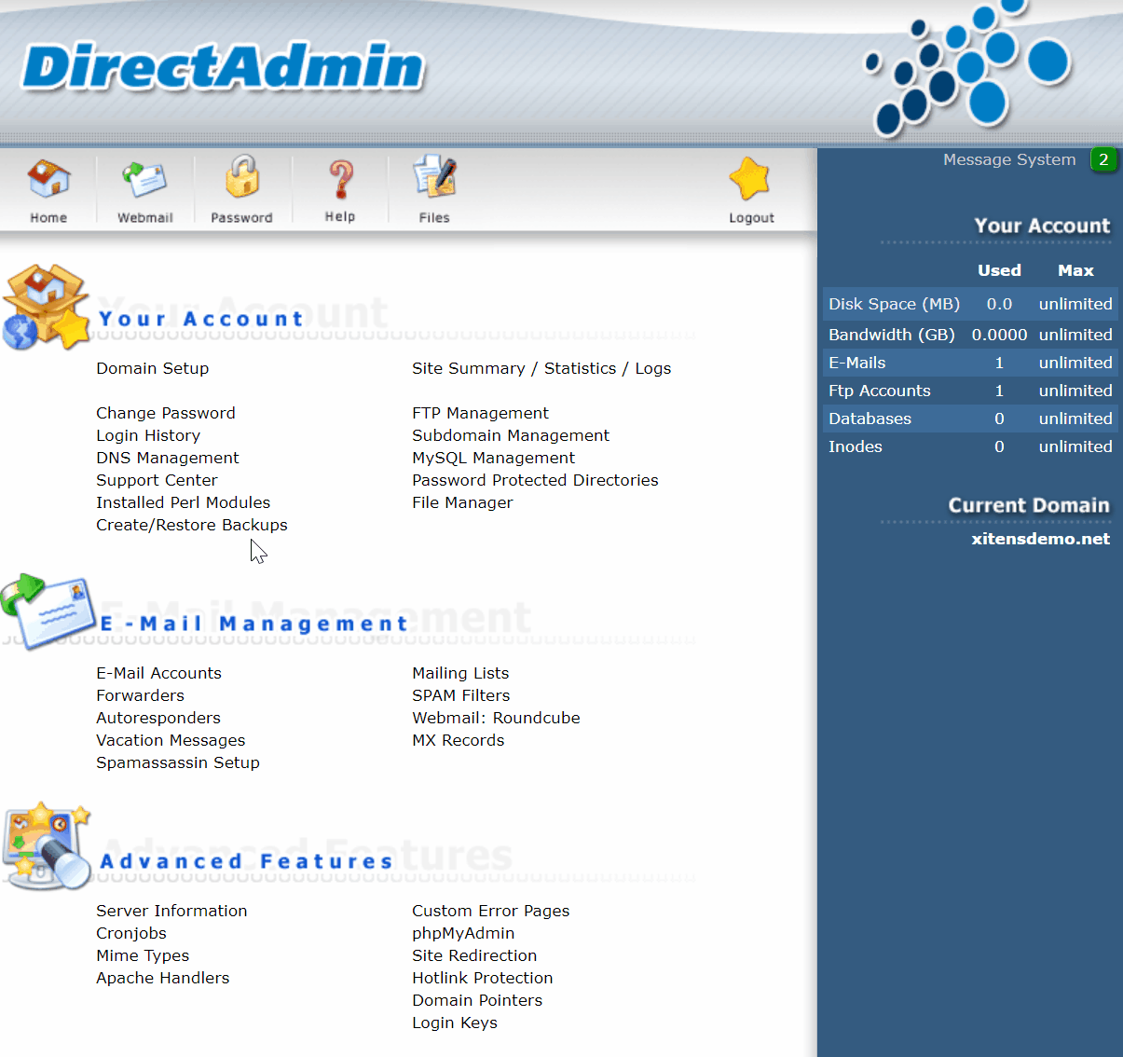1123x1057 pixels.
Task: Click the Logout toolbar label
Action: [751, 217]
